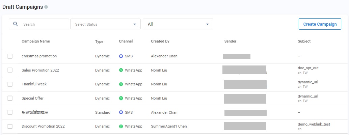
Task: Click the Channel column header
Action: click(x=126, y=41)
